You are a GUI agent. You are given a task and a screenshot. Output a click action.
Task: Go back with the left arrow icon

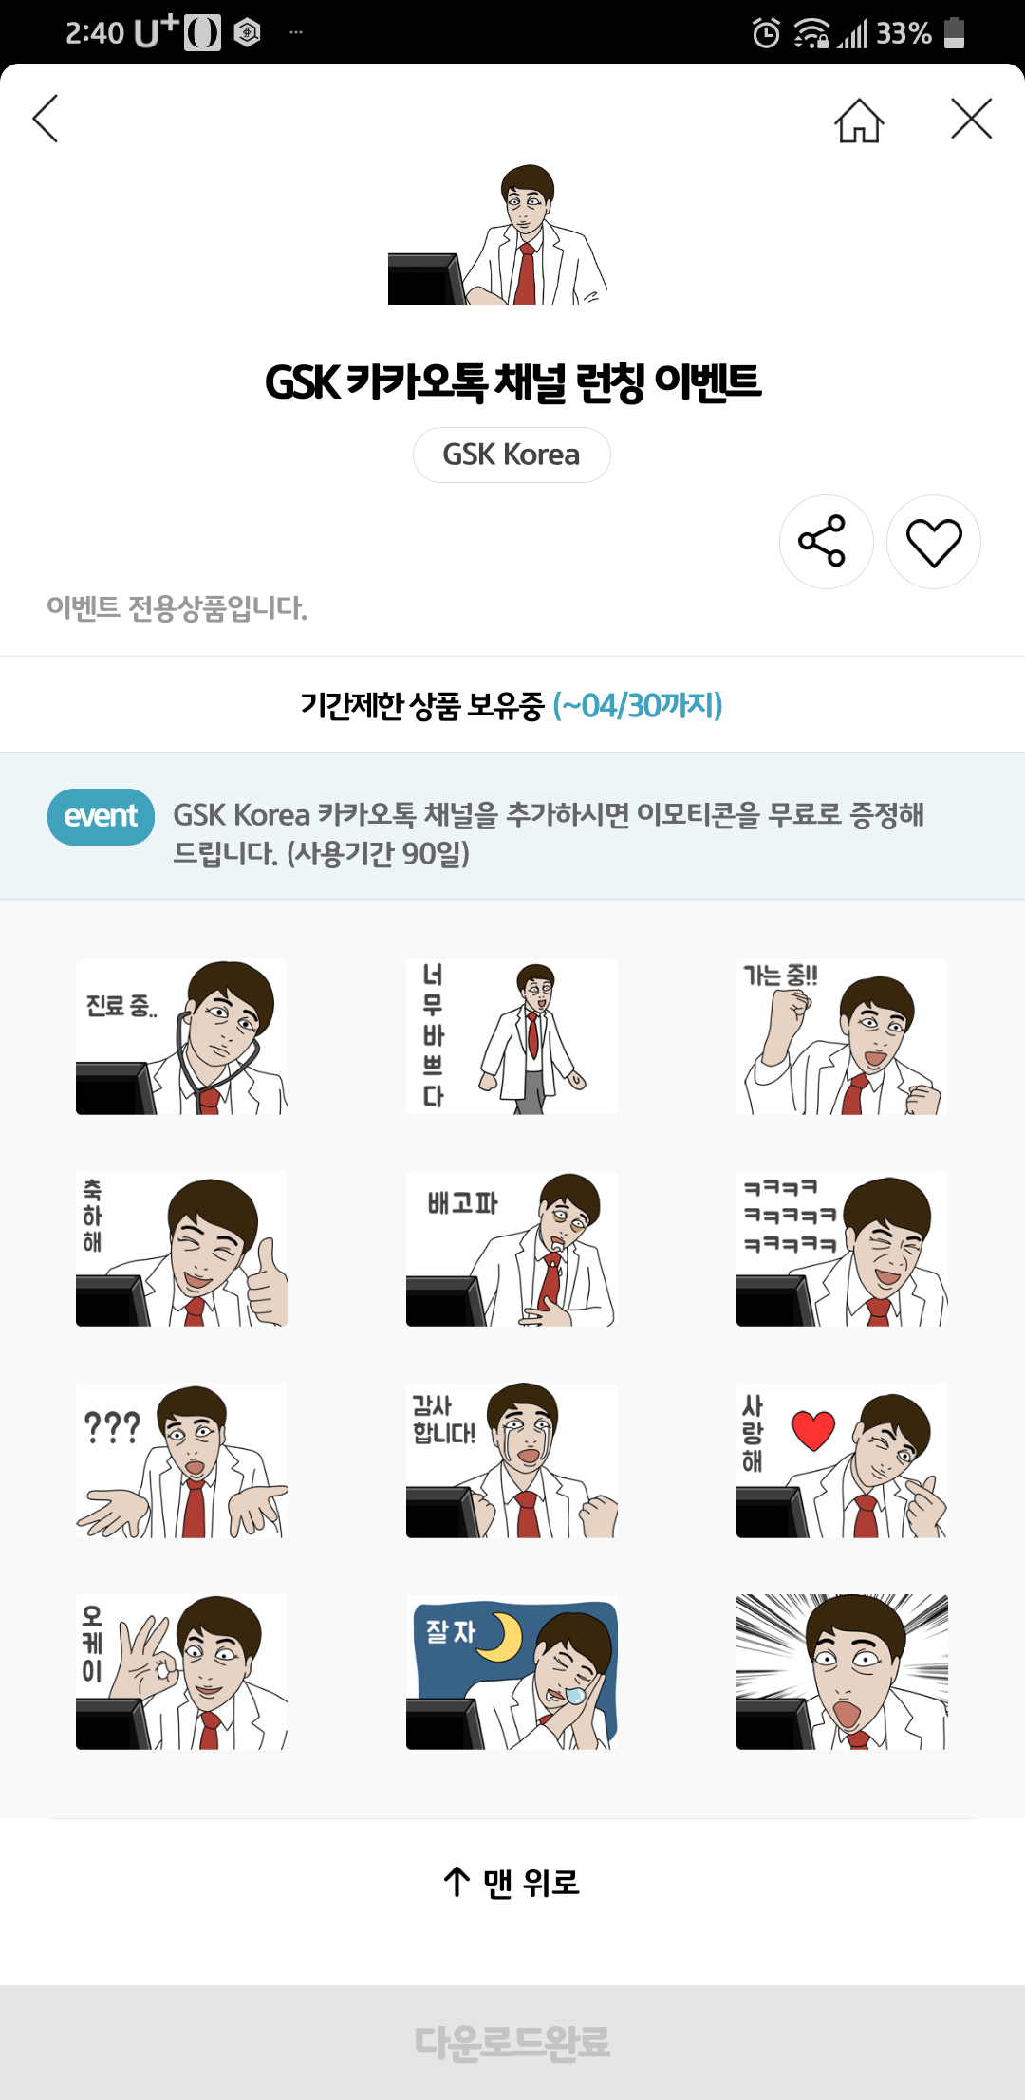click(45, 119)
